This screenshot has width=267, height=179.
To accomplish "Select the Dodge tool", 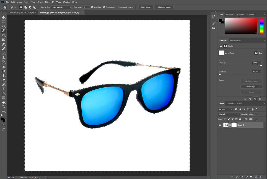I will [3, 80].
